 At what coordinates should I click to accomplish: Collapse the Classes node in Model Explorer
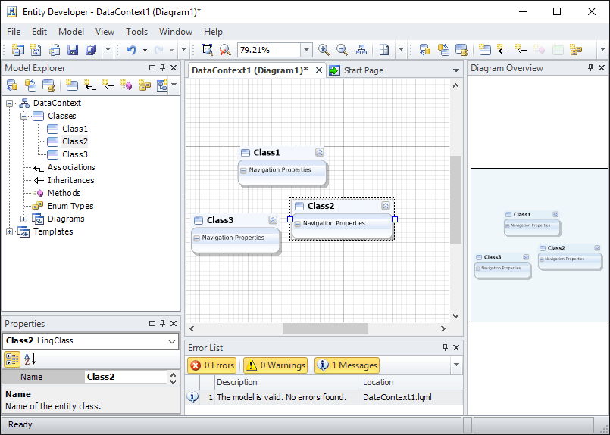pos(24,116)
